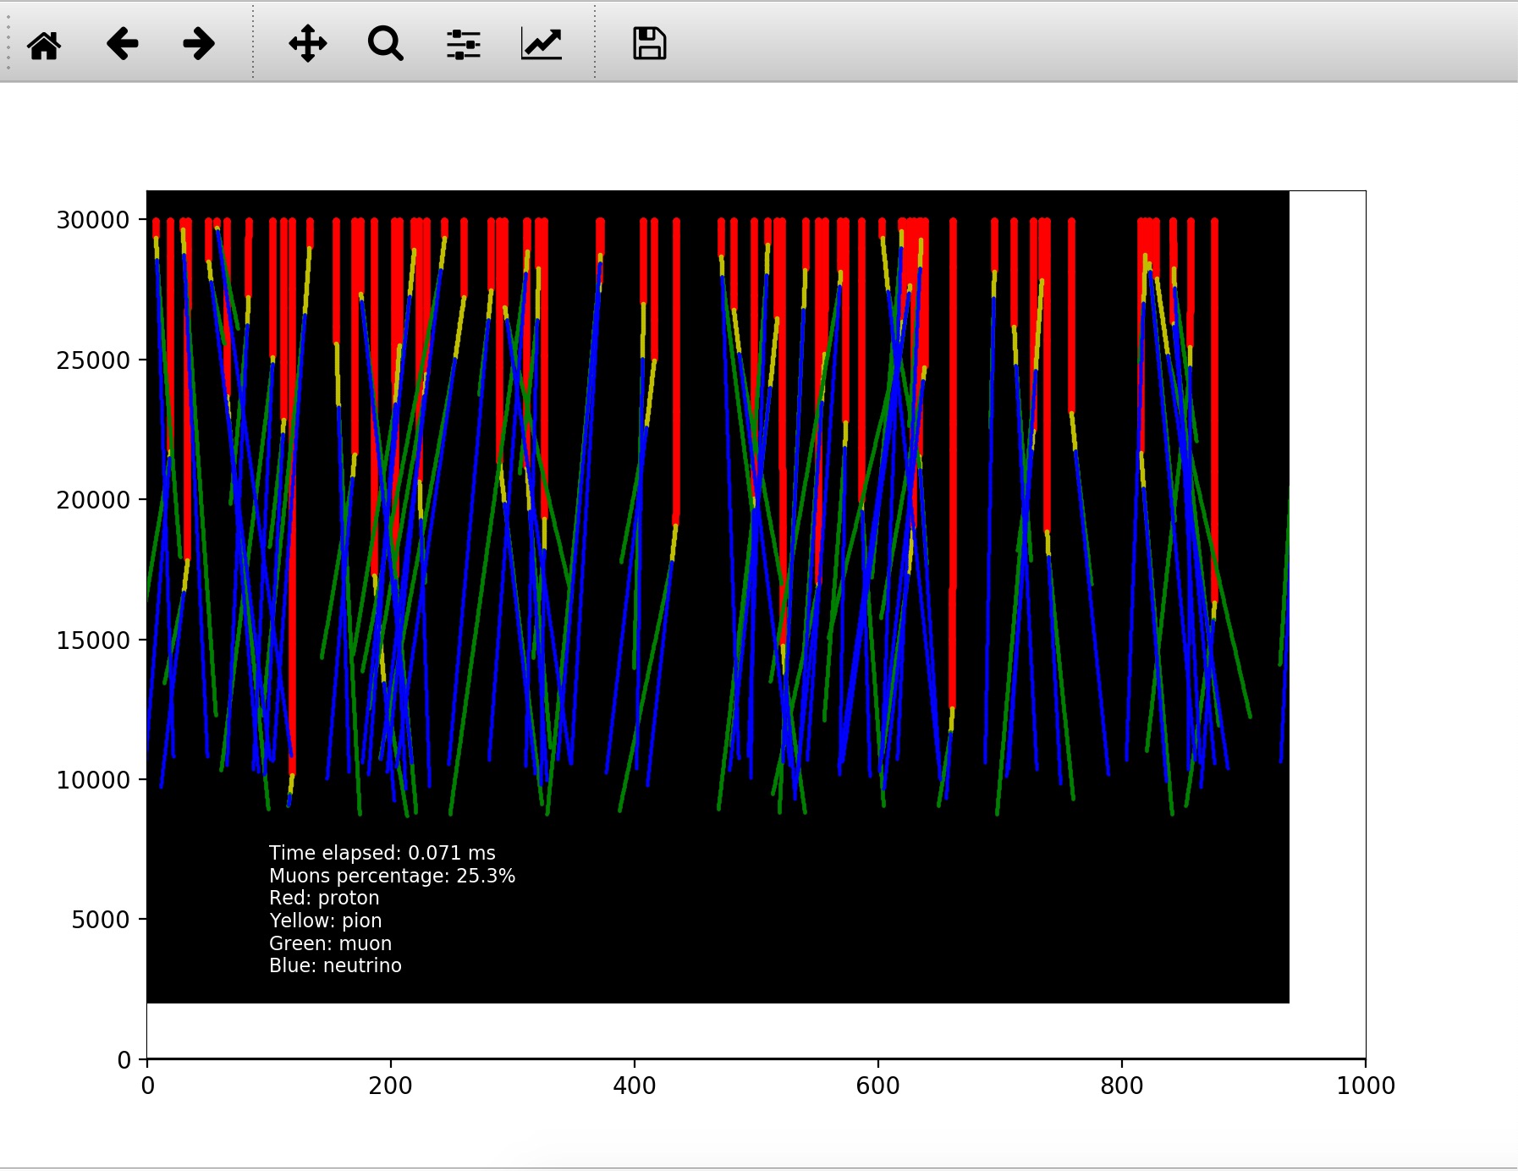
Task: Click the y-axis tick label 15000
Action: click(93, 640)
